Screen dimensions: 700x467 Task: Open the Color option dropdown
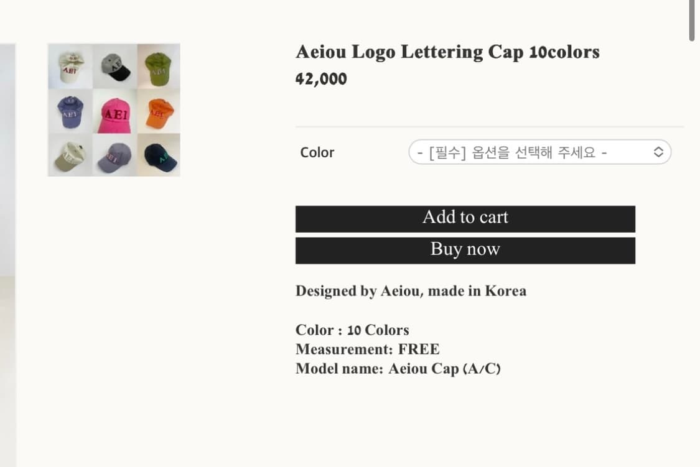pyautogui.click(x=540, y=152)
